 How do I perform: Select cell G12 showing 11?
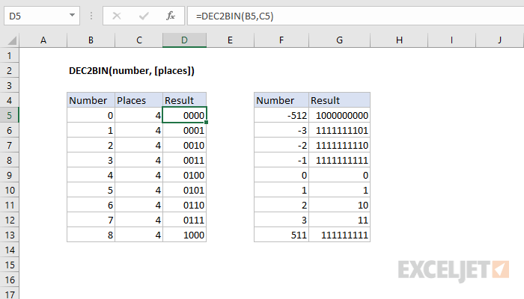tap(339, 220)
